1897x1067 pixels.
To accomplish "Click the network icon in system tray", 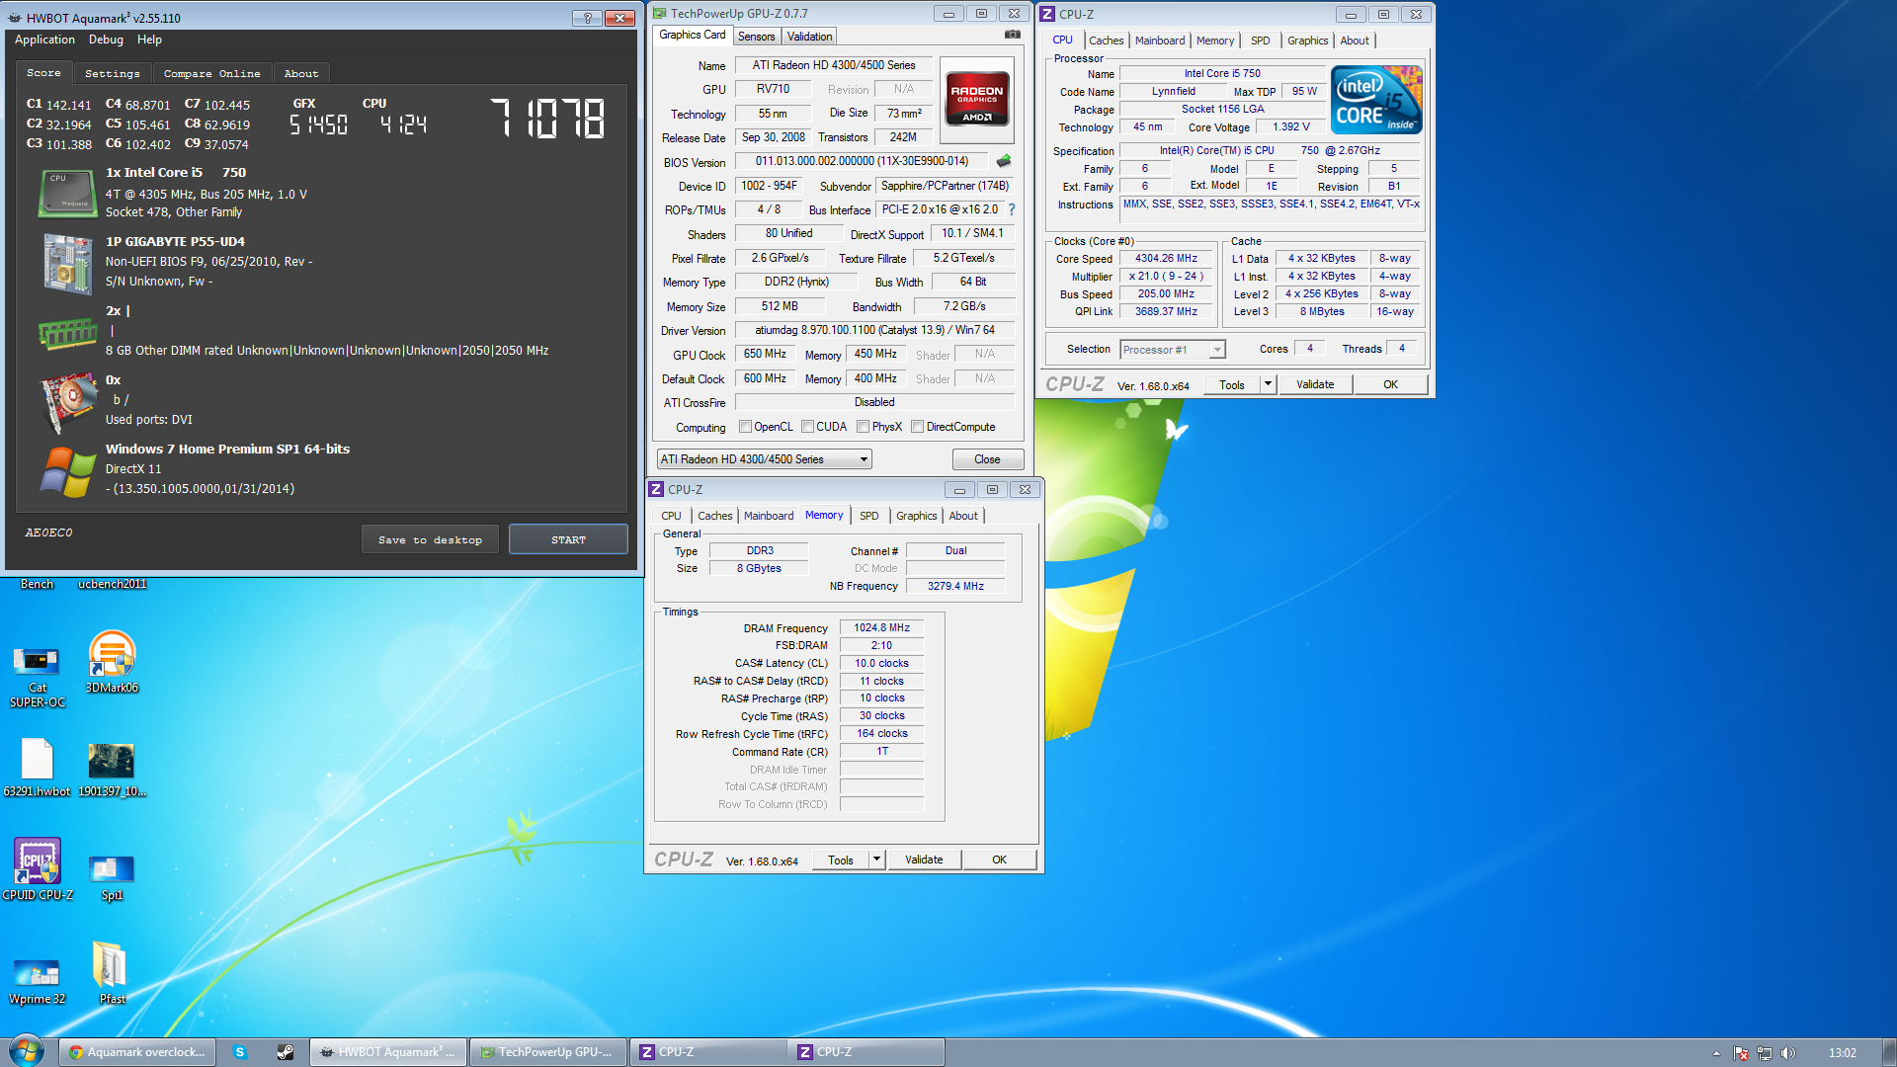I will click(x=1764, y=1053).
